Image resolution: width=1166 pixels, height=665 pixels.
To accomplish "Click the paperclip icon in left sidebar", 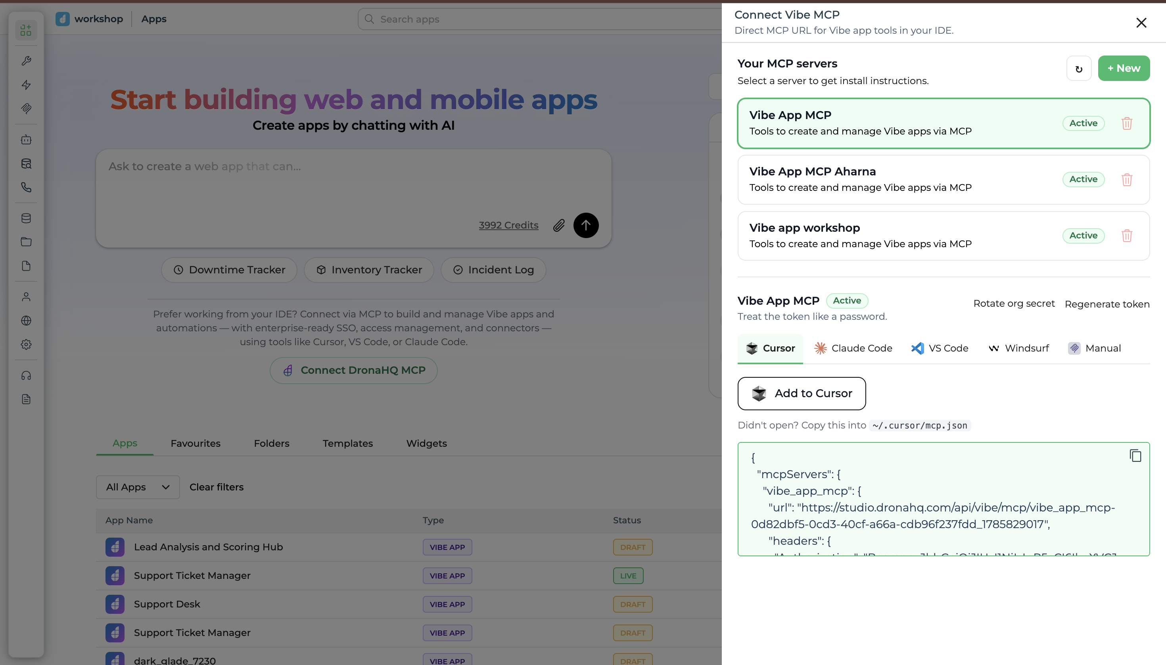I will point(26,108).
